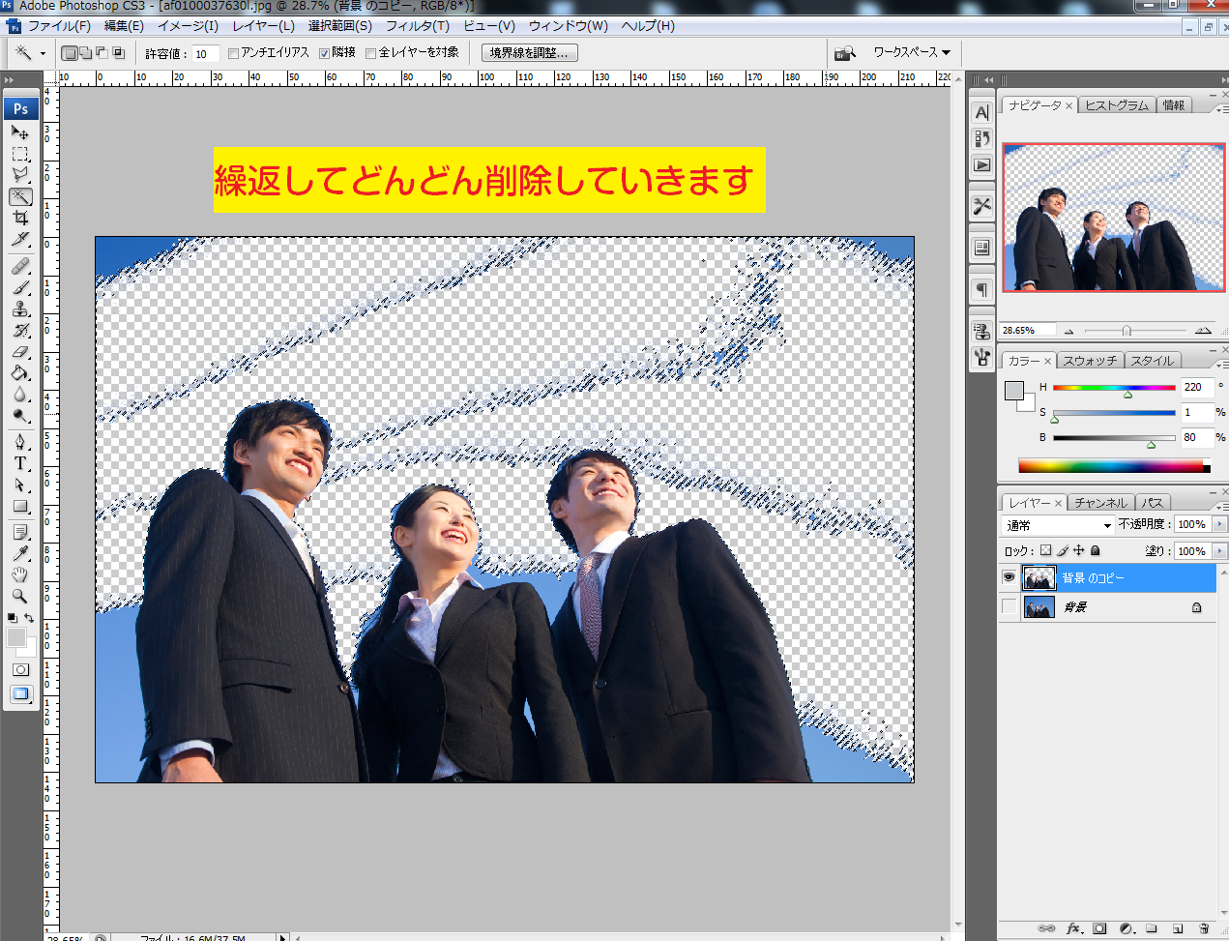Image resolution: width=1229 pixels, height=941 pixels.
Task: Click the delete layer trash icon
Action: (x=1204, y=928)
